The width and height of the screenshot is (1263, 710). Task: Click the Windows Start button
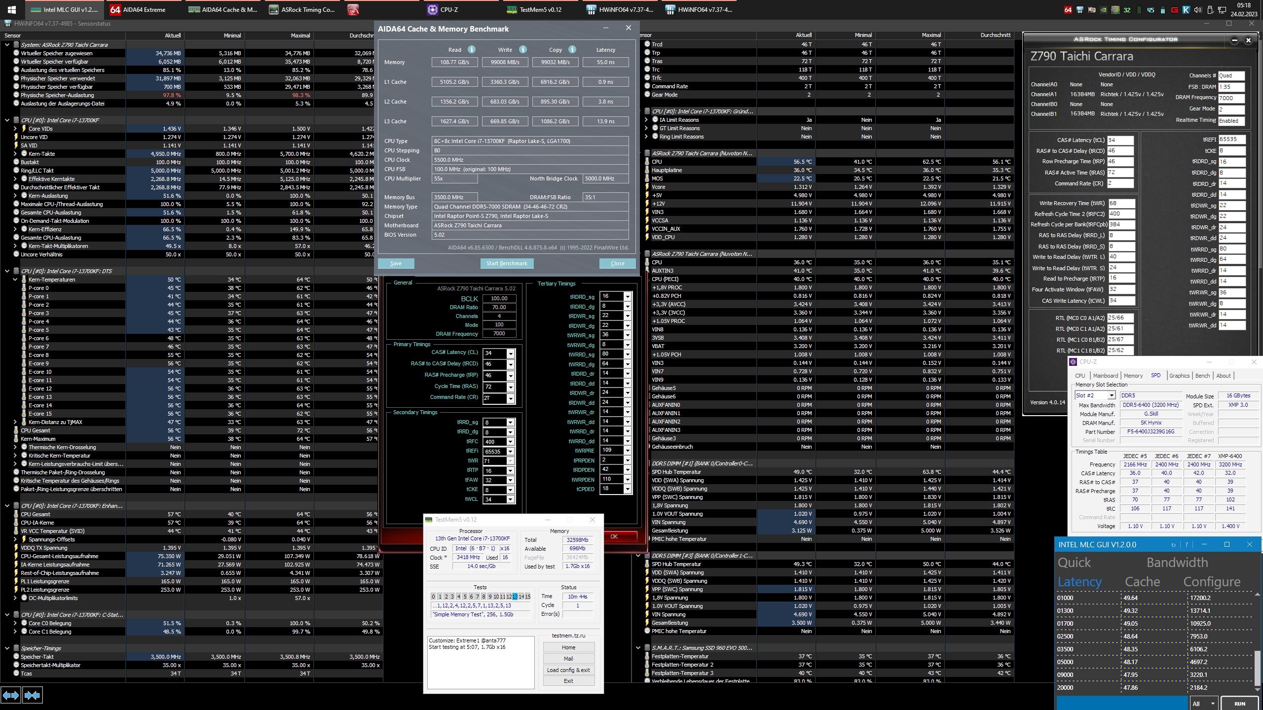(12, 9)
